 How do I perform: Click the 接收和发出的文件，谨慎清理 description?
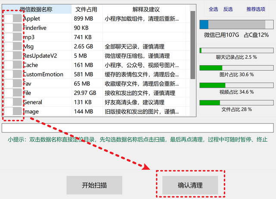(x=140, y=93)
